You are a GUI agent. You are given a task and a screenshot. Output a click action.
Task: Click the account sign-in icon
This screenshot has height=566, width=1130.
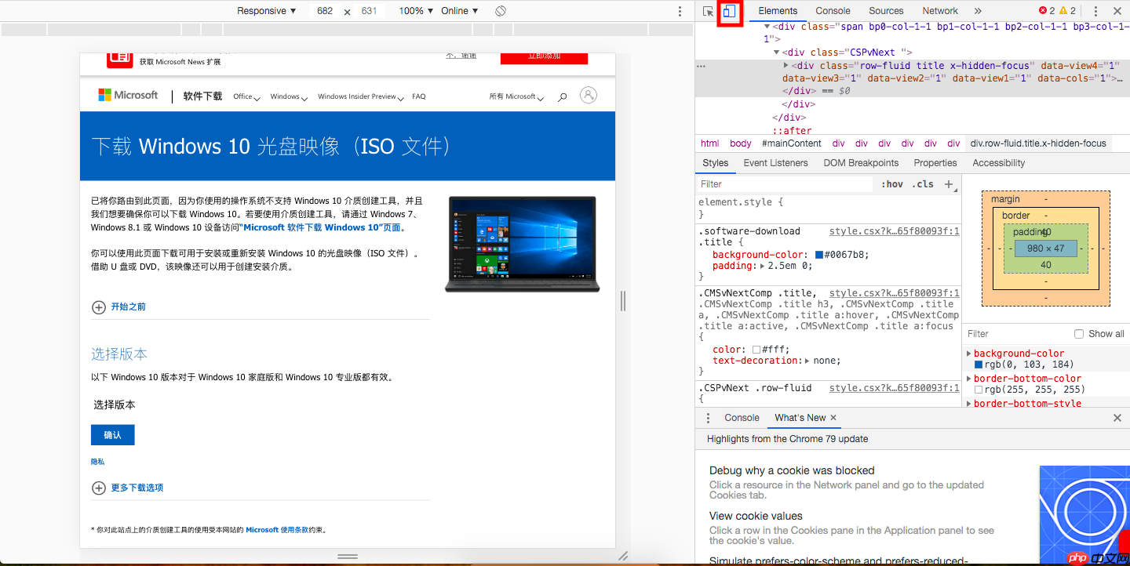tap(589, 95)
